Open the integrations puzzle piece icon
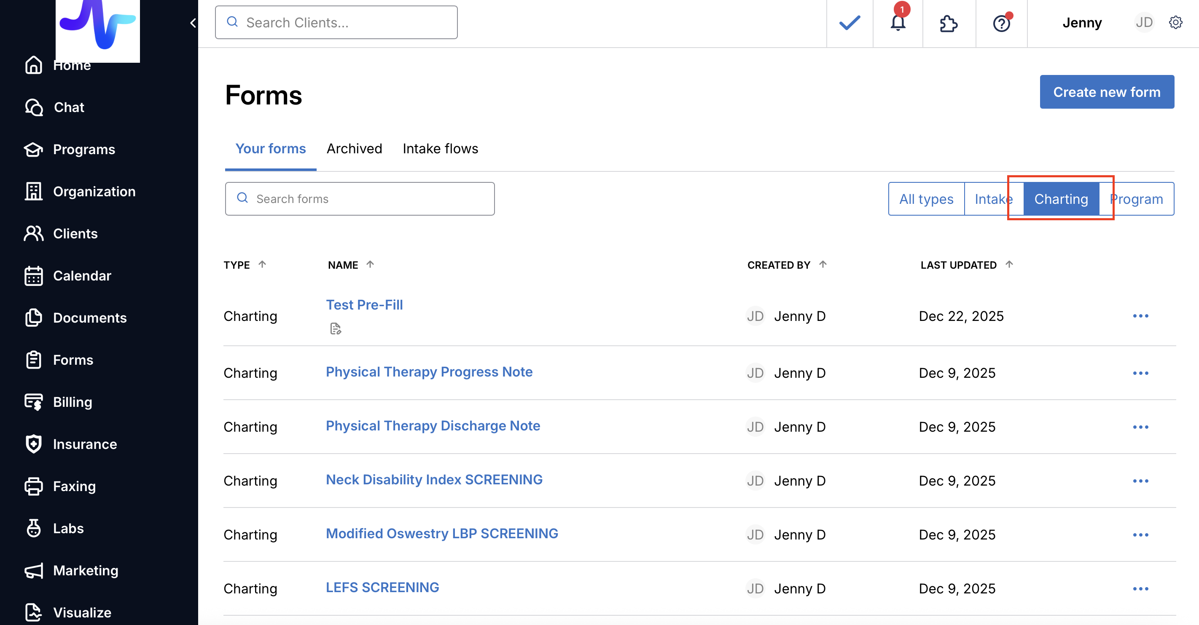This screenshot has height=625, width=1199. point(948,23)
